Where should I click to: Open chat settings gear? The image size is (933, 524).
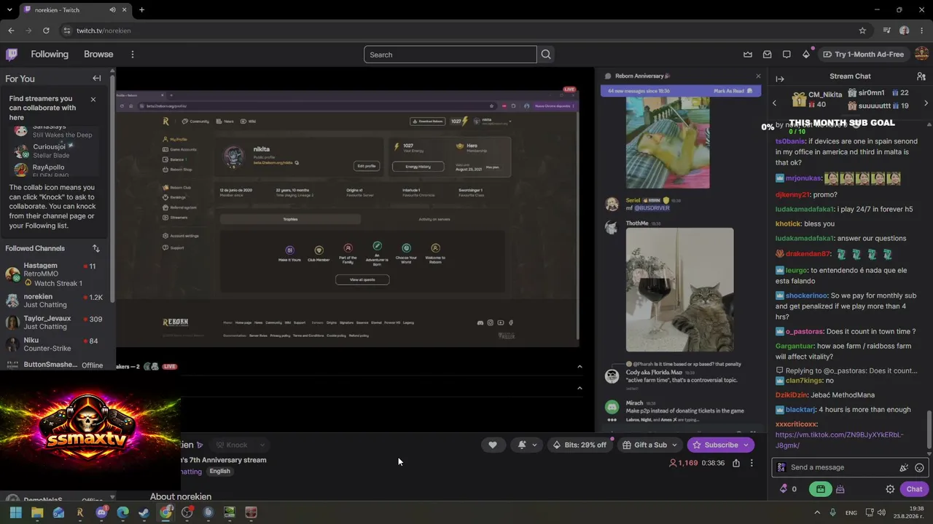[x=890, y=489]
